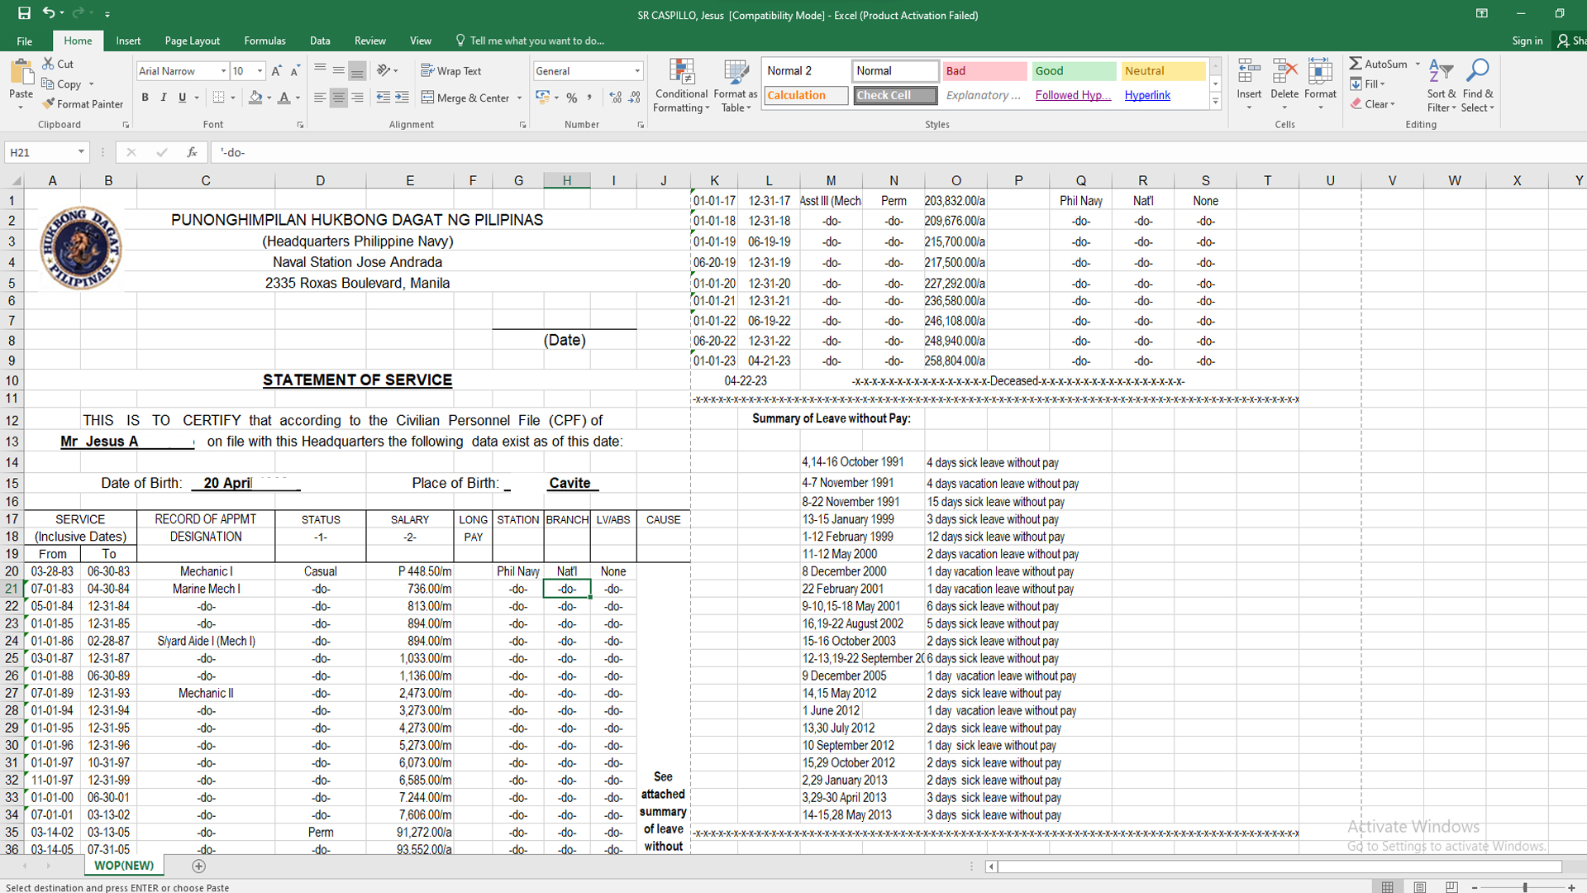Click the Increase Font Size icon
The width and height of the screenshot is (1587, 893).
point(277,71)
